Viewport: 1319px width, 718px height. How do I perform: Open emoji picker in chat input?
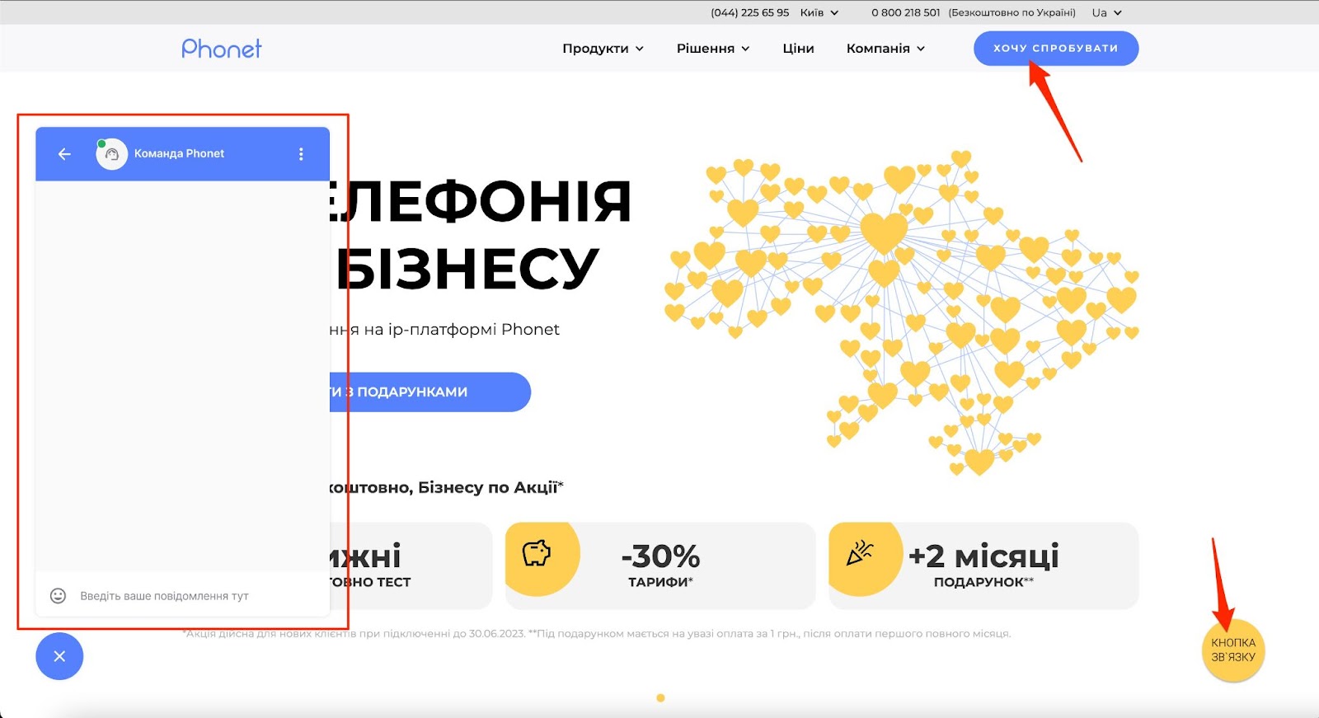click(x=58, y=595)
